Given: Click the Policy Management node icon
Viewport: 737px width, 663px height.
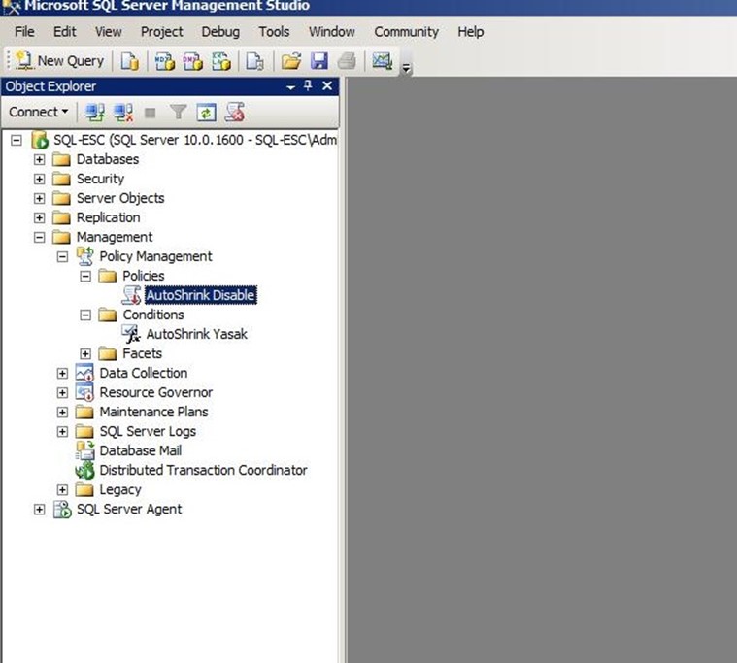Looking at the screenshot, I should pos(85,256).
